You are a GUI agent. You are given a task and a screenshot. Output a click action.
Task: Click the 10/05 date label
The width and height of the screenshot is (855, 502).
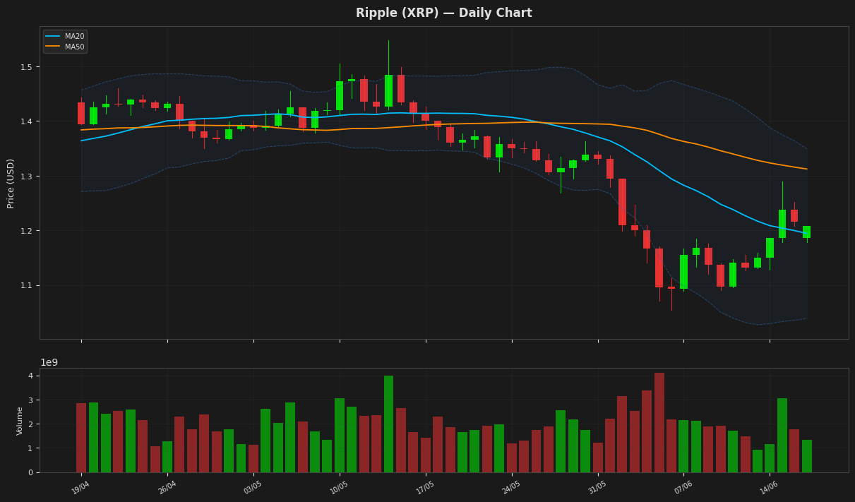338,487
